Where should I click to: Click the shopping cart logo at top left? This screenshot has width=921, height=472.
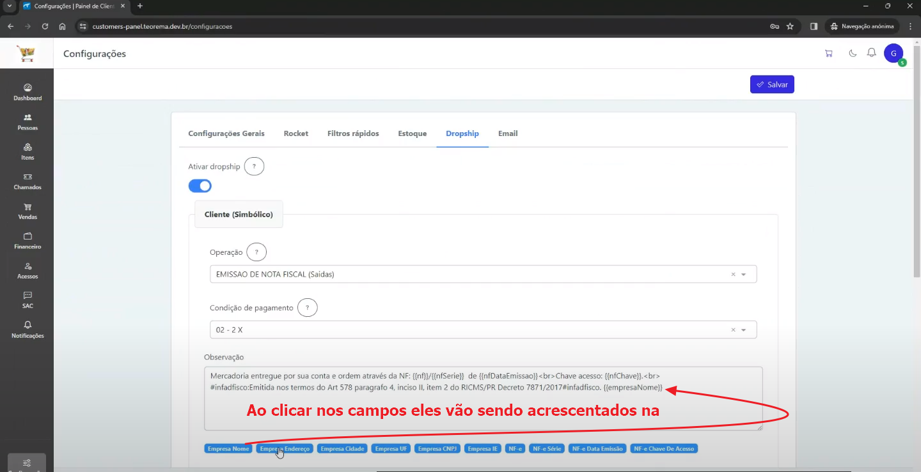[26, 54]
